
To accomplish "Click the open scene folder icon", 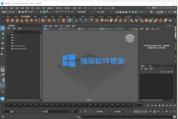I will pyautogui.click(x=22, y=12).
